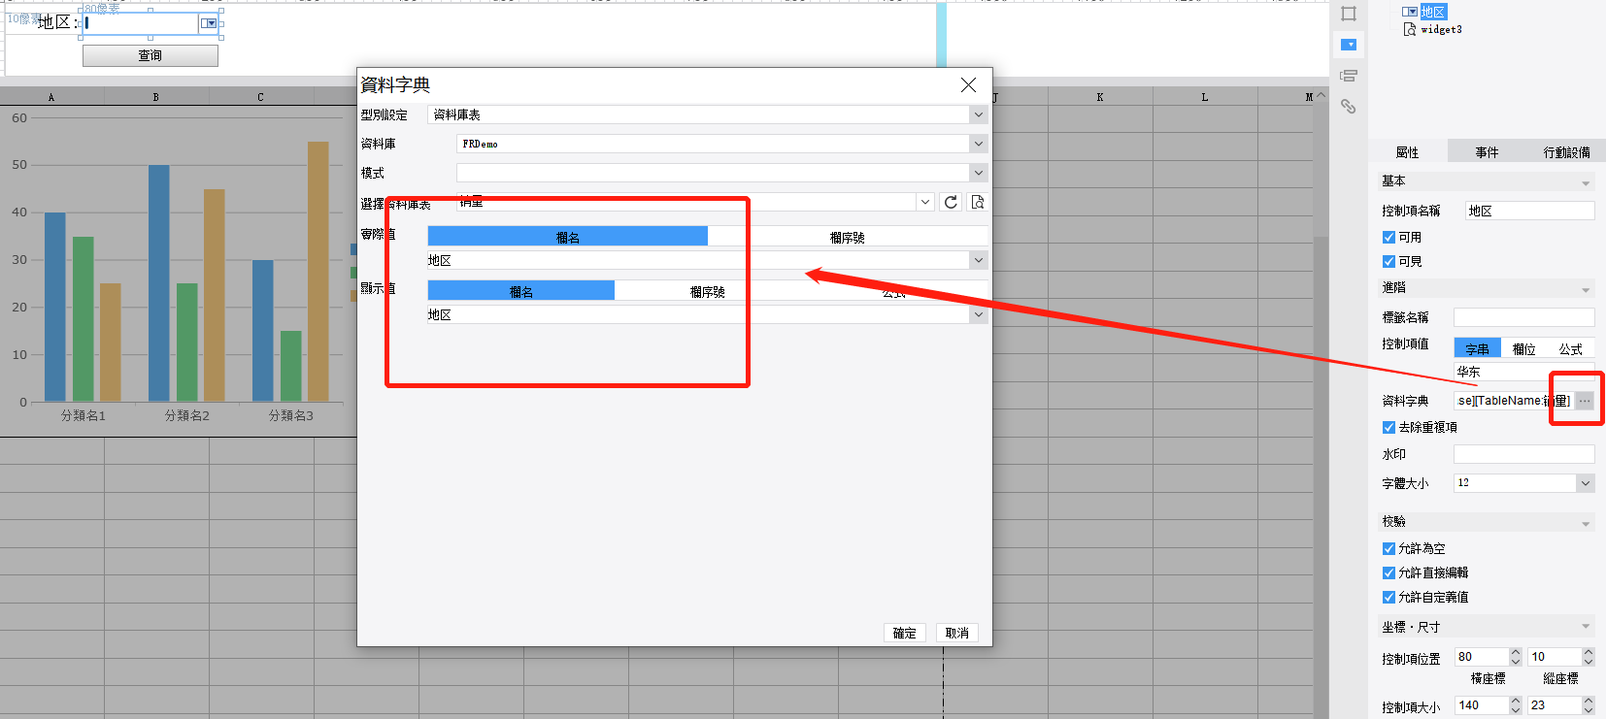The image size is (1606, 719).
Task: Open the 選擇資料庫表 dropdown
Action: tap(925, 202)
